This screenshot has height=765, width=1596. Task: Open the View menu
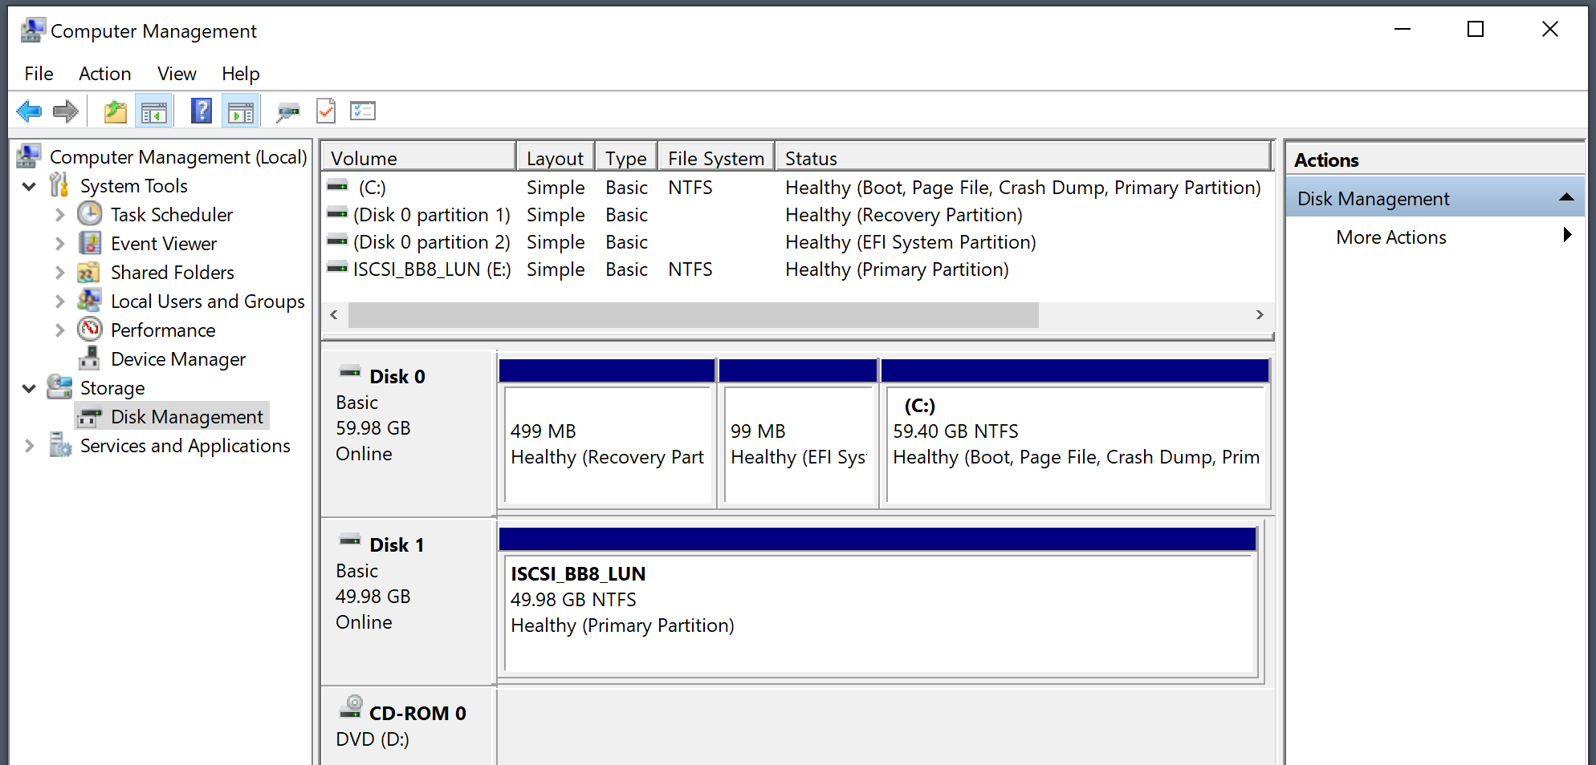(x=177, y=74)
